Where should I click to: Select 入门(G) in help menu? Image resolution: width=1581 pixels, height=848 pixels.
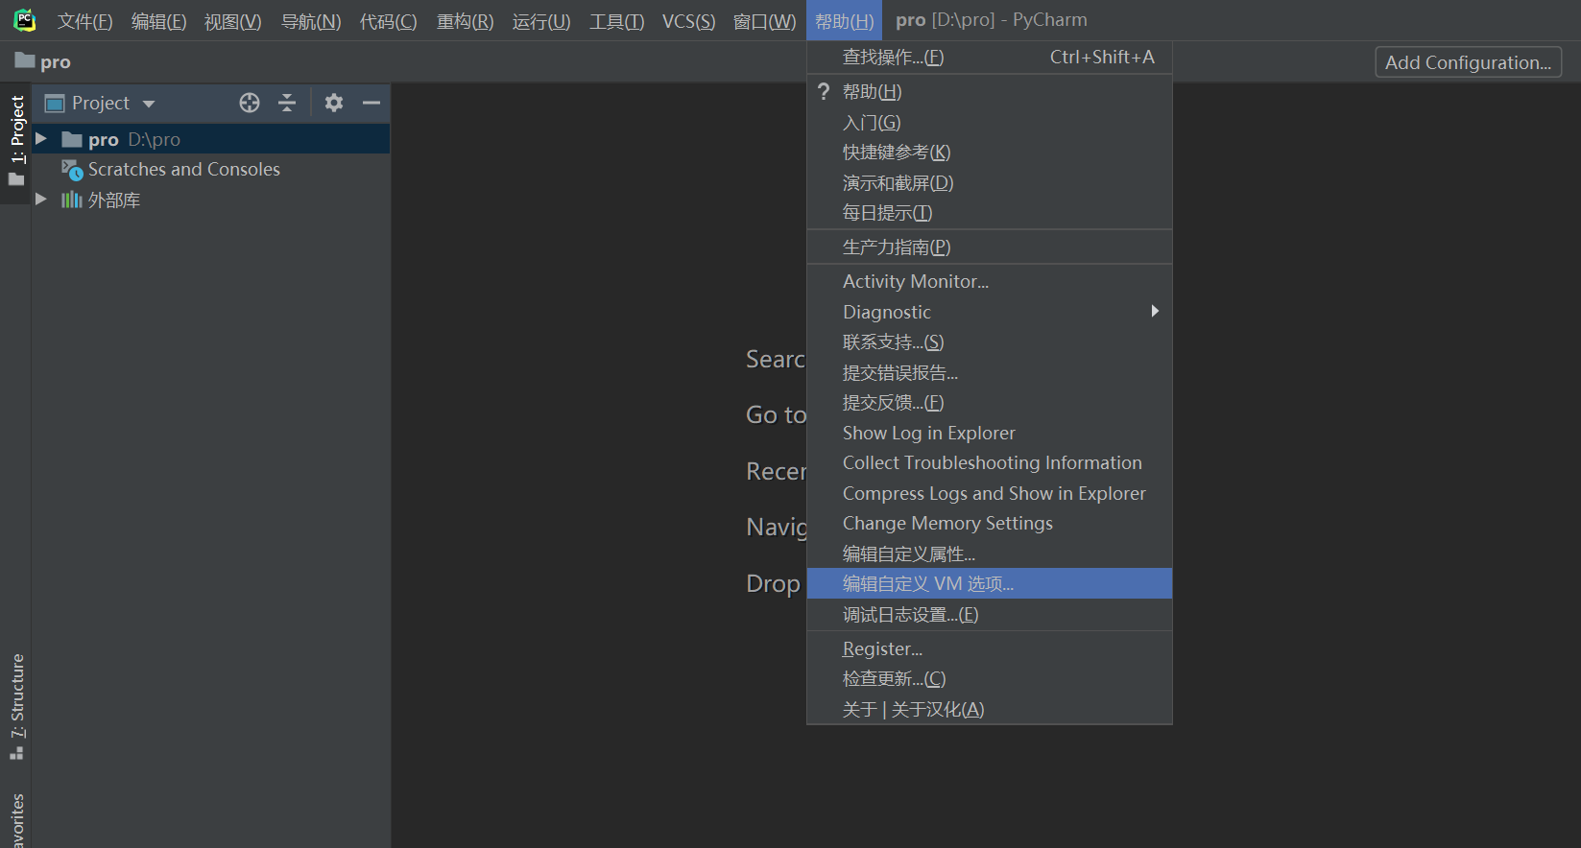(990, 122)
